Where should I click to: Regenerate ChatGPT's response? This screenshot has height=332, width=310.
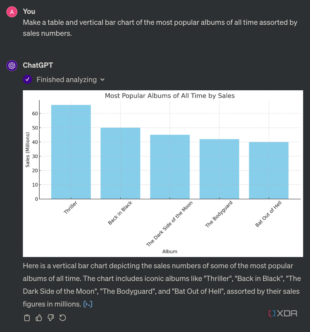[62, 318]
